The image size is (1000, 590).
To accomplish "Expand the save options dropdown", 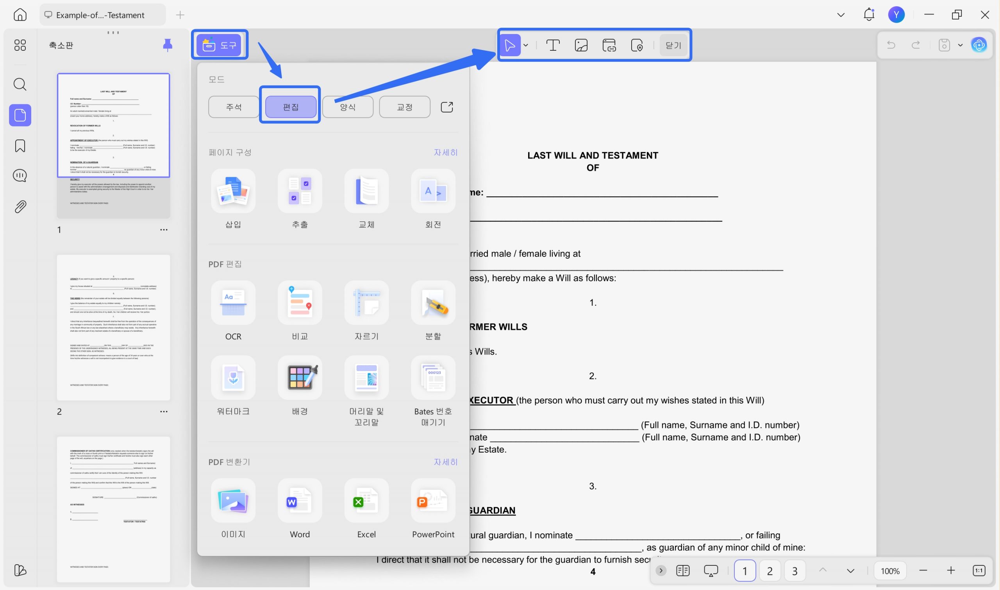I will click(960, 45).
